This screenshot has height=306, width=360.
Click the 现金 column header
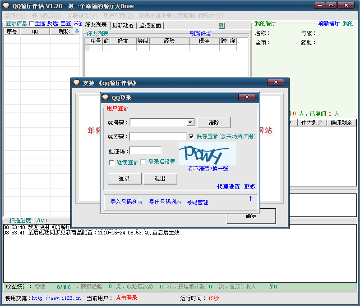coord(204,41)
